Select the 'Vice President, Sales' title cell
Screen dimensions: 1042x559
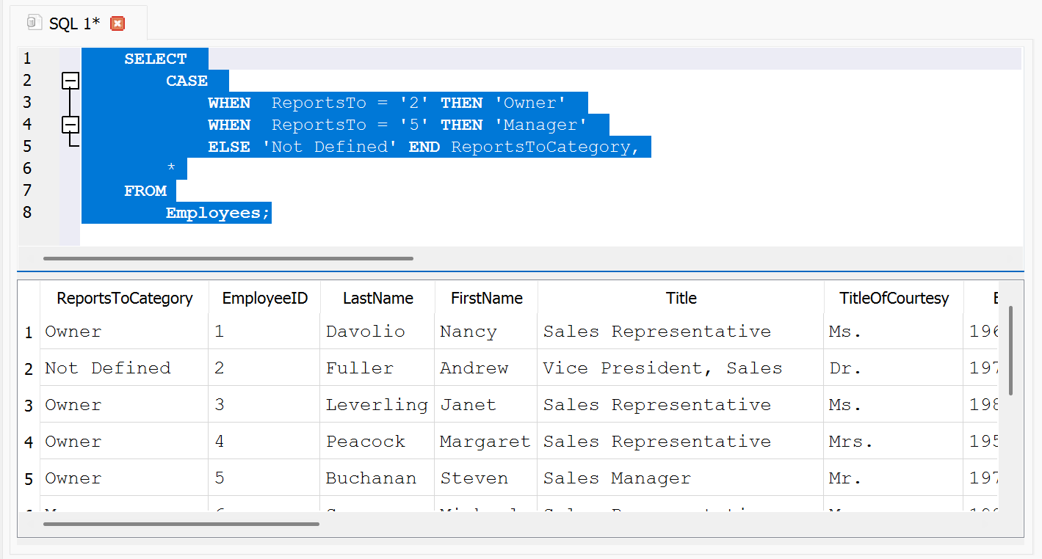(662, 368)
